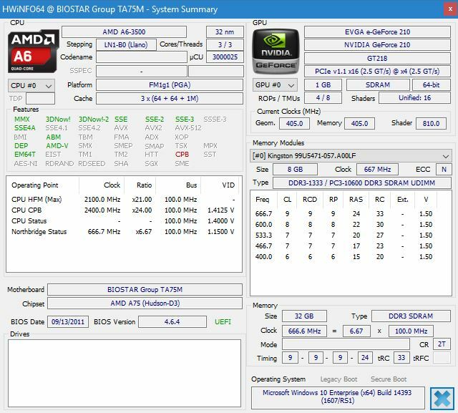Click the BIOS Date 09/13/2011 field
This screenshot has width=458, height=413.
tap(68, 322)
